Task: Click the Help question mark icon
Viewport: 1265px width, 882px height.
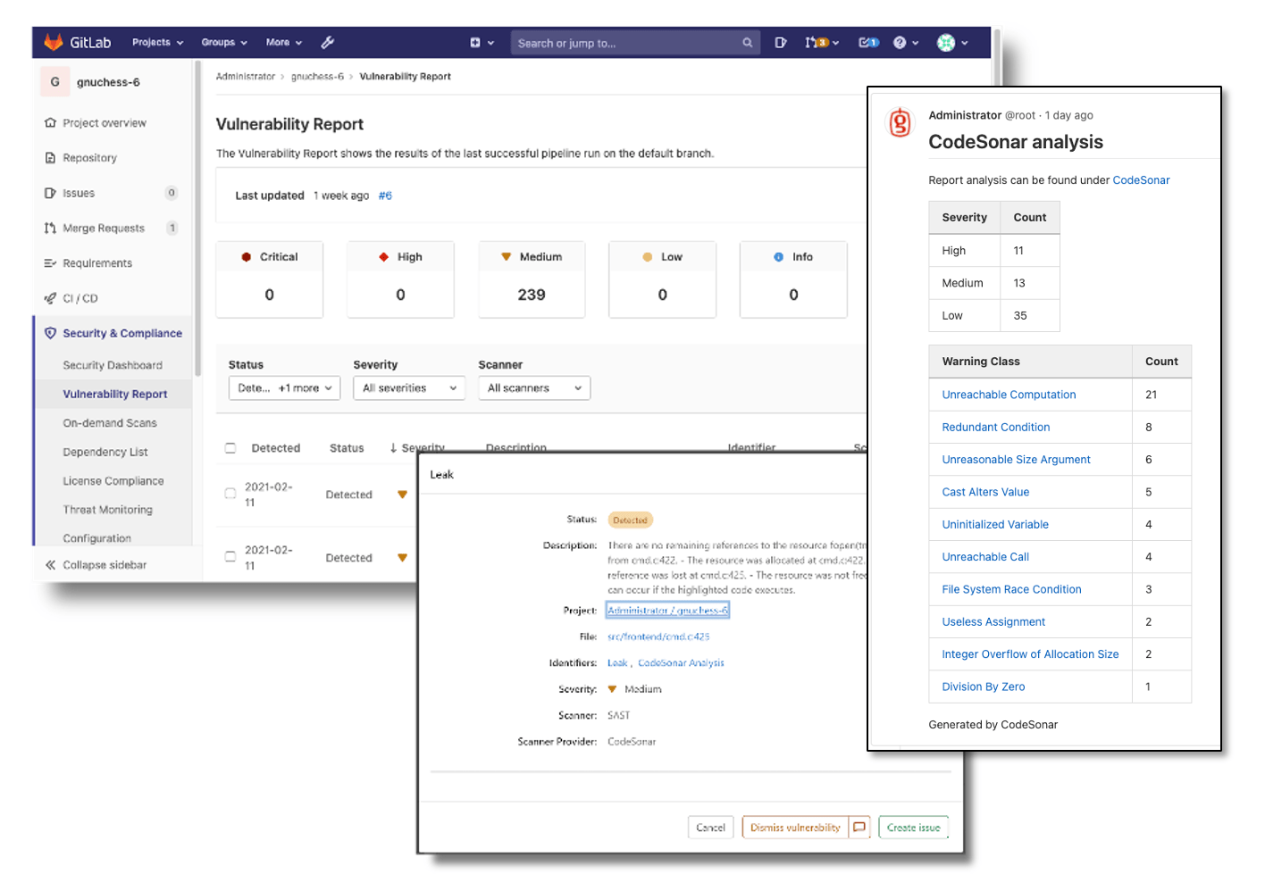Action: (901, 42)
